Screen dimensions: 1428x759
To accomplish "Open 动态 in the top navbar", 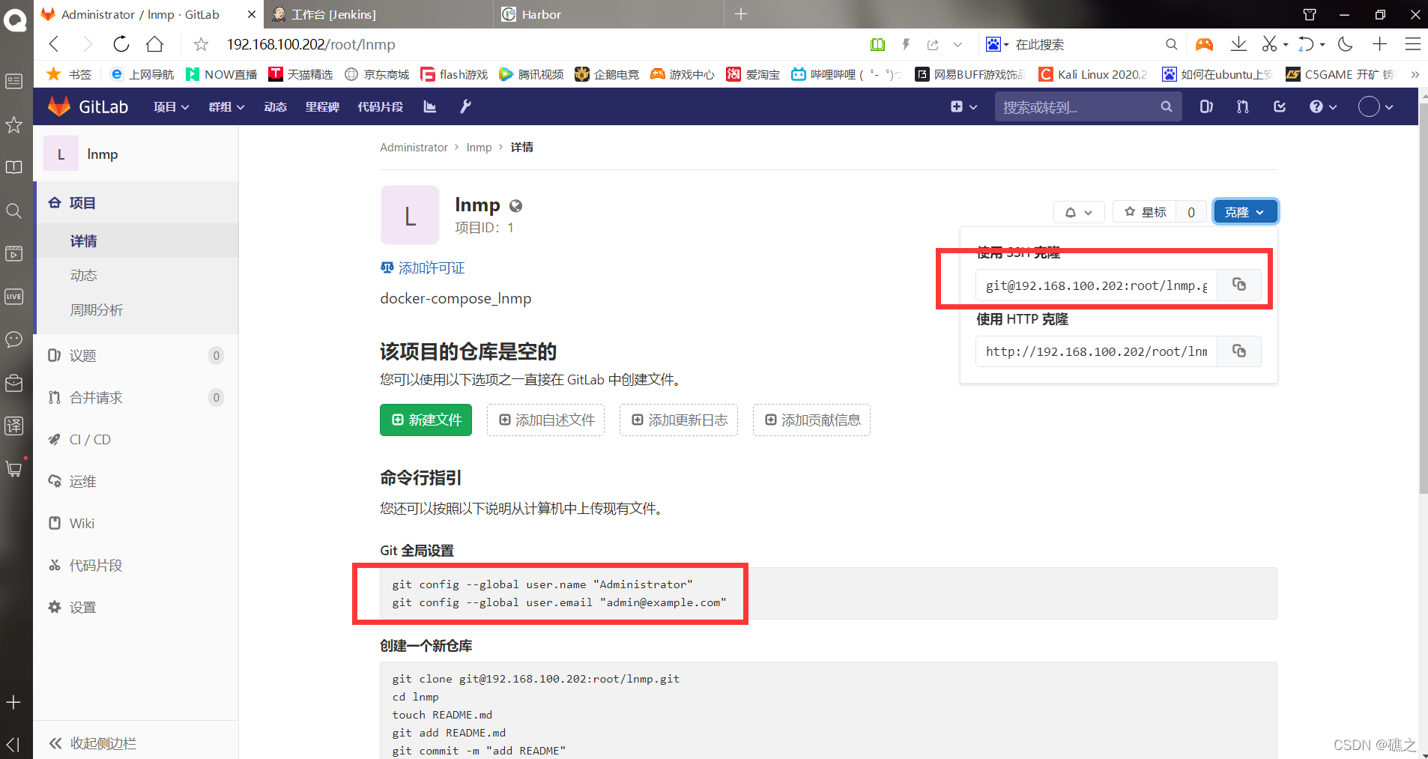I will [x=276, y=106].
